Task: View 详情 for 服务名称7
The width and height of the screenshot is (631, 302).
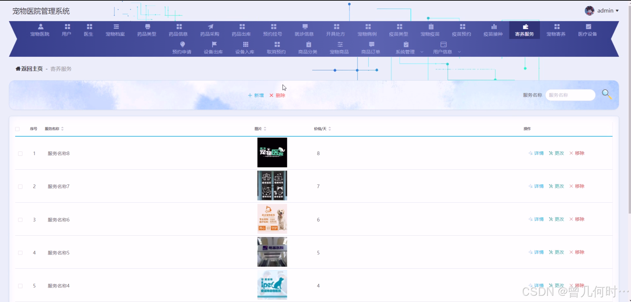Action: tap(536, 186)
